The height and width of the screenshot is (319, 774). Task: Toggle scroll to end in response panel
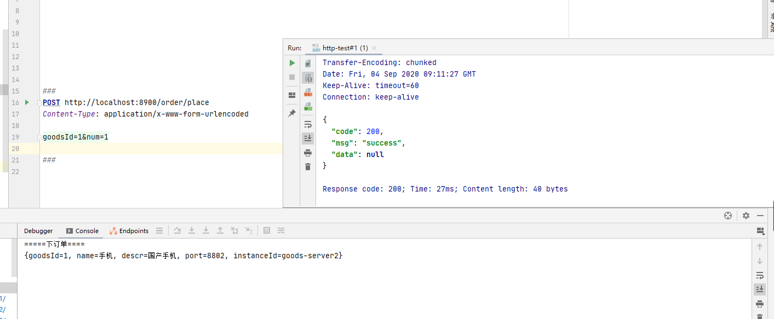click(308, 138)
